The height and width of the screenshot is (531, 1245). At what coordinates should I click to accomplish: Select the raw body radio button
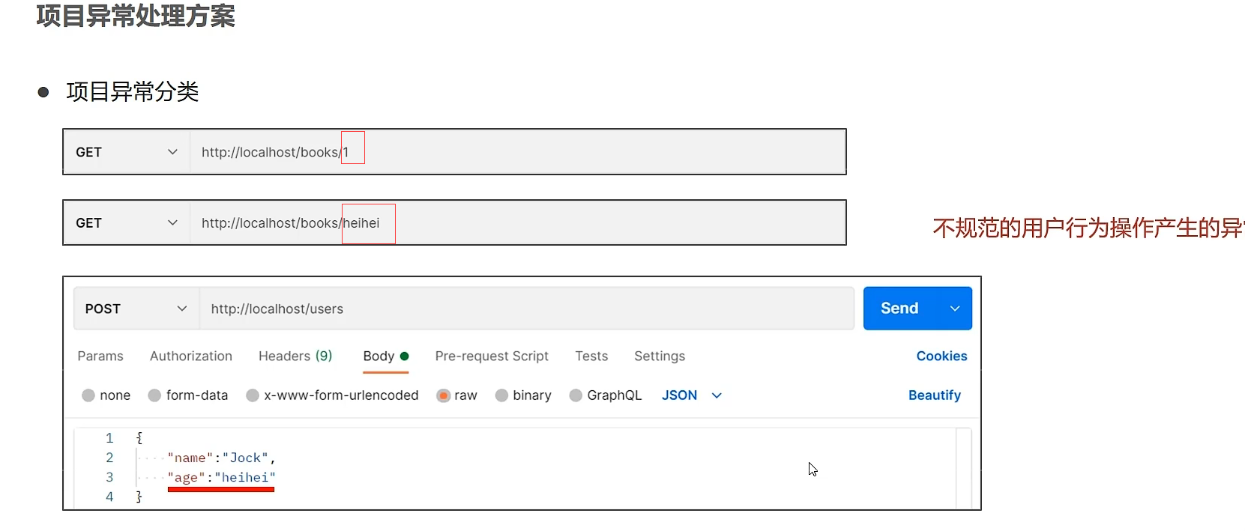[x=444, y=395]
